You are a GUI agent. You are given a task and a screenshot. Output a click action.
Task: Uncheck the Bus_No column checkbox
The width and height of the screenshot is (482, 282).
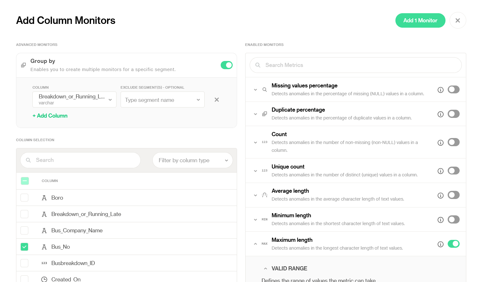25,247
